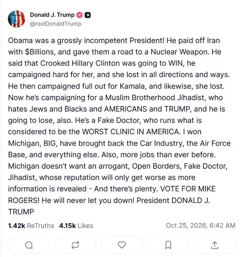Image resolution: width=241 pixels, height=257 pixels.
Task: Open the share upload icon
Action: [215, 245]
